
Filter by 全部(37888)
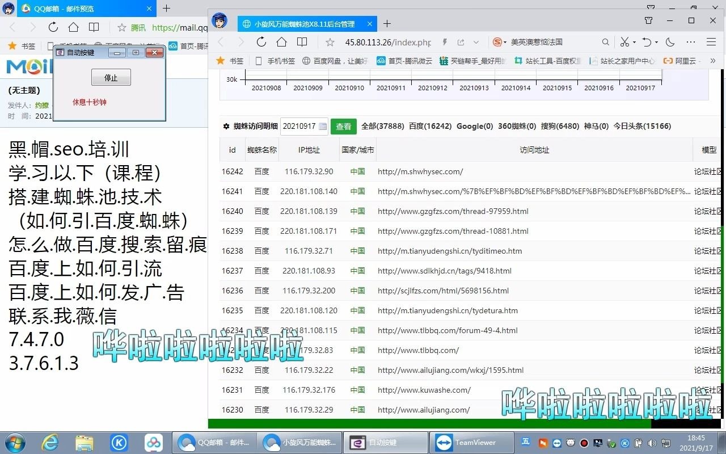tap(382, 126)
